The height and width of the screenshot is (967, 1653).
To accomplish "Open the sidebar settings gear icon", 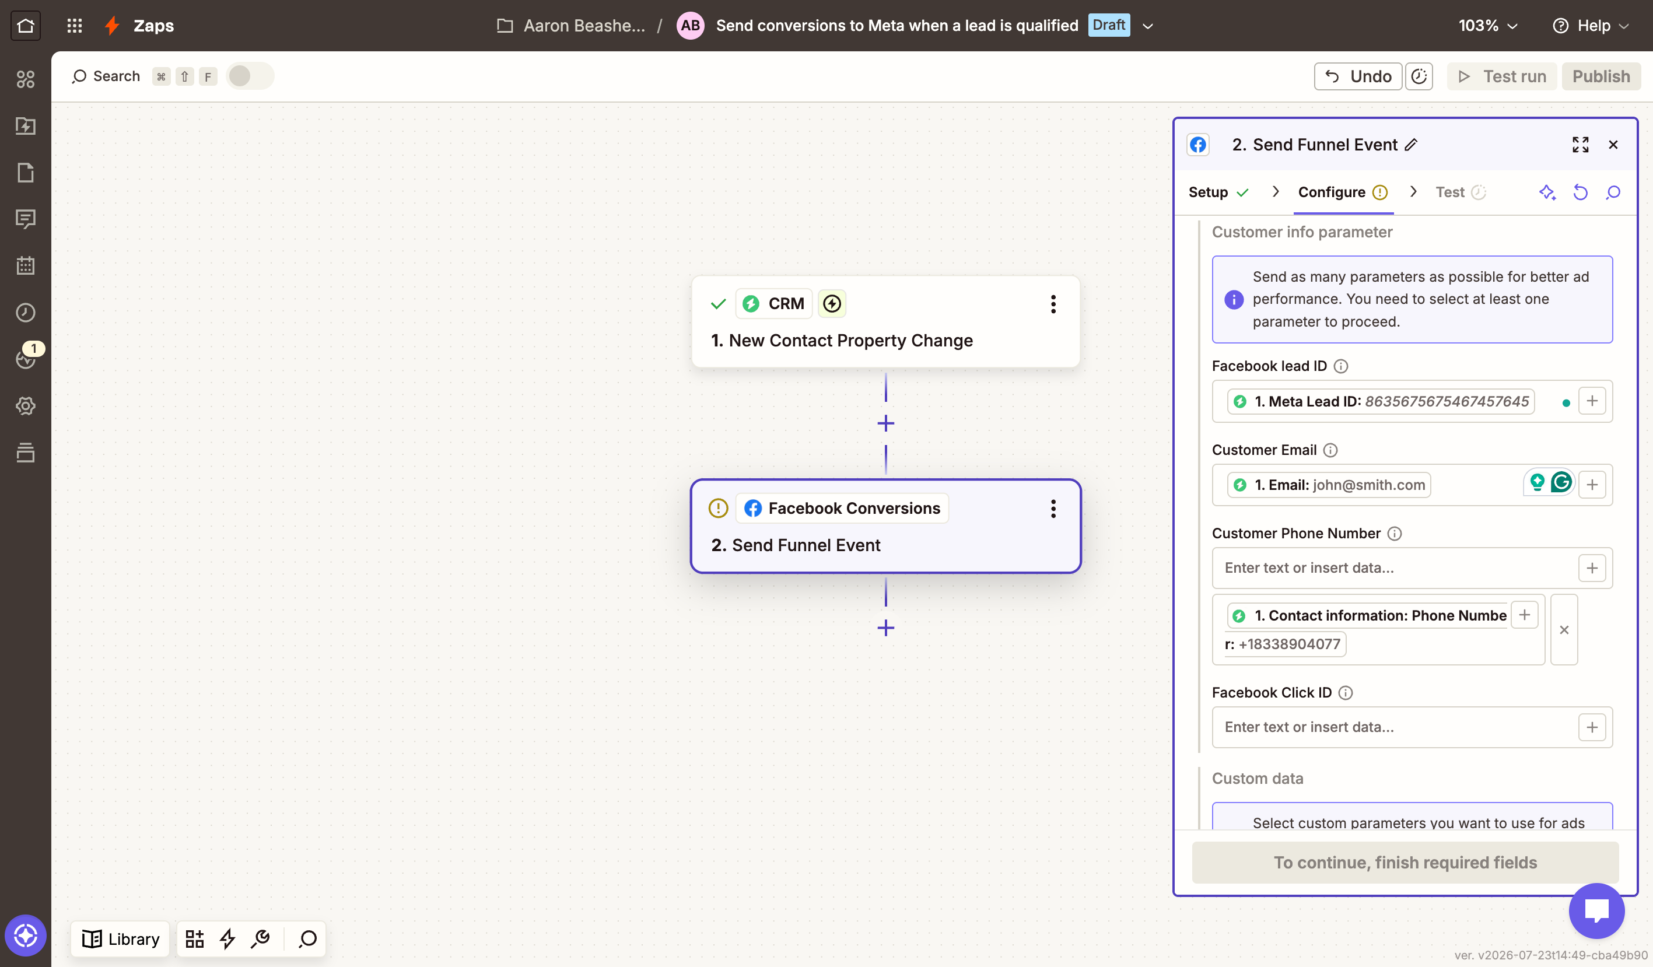I will point(26,405).
